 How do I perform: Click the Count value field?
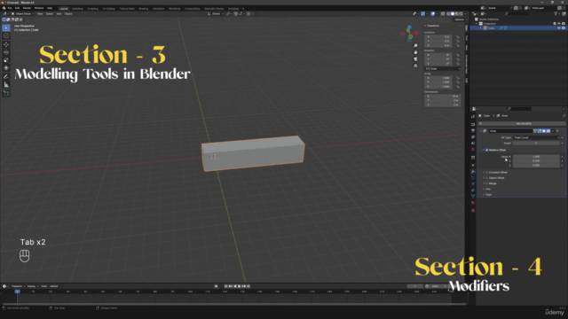[536, 144]
